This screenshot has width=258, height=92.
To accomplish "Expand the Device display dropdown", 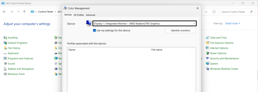I will click(144, 24).
